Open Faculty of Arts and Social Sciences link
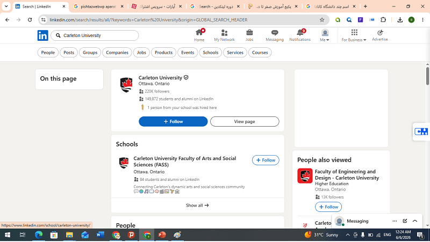430x242 pixels. click(x=185, y=162)
